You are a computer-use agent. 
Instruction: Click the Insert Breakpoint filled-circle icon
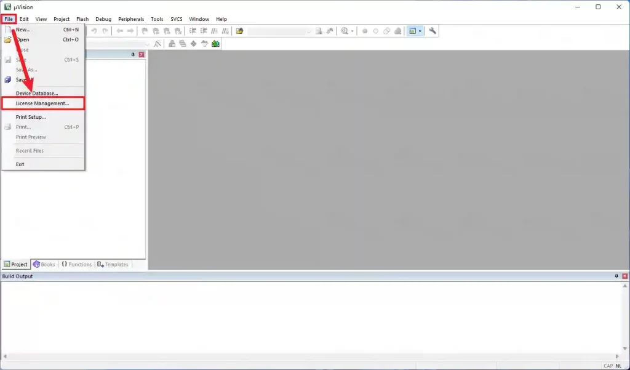coord(365,31)
